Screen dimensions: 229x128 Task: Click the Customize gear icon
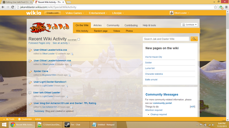[19, 119]
